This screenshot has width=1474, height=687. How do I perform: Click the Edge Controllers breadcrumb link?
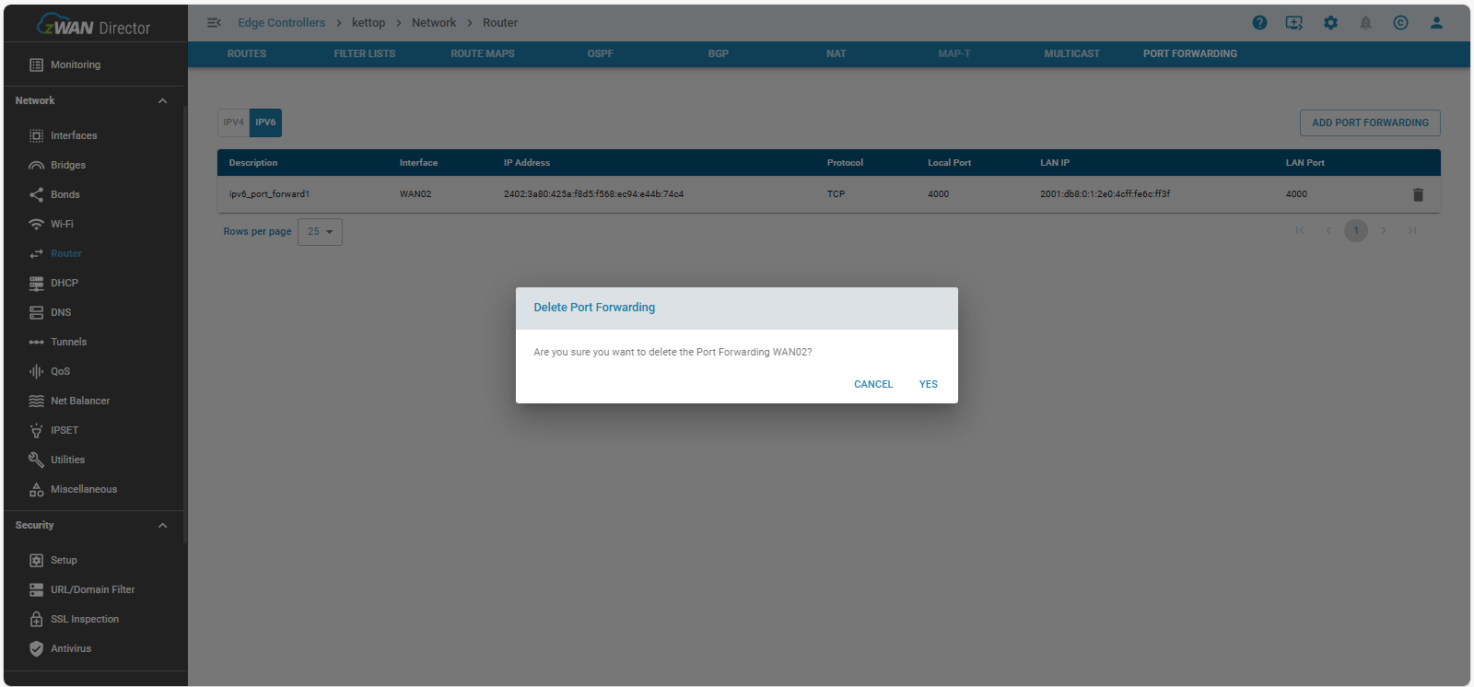pos(281,23)
